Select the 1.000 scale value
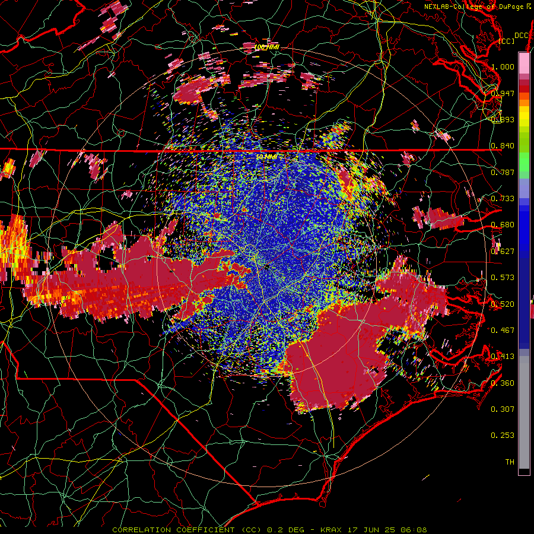 click(x=503, y=66)
